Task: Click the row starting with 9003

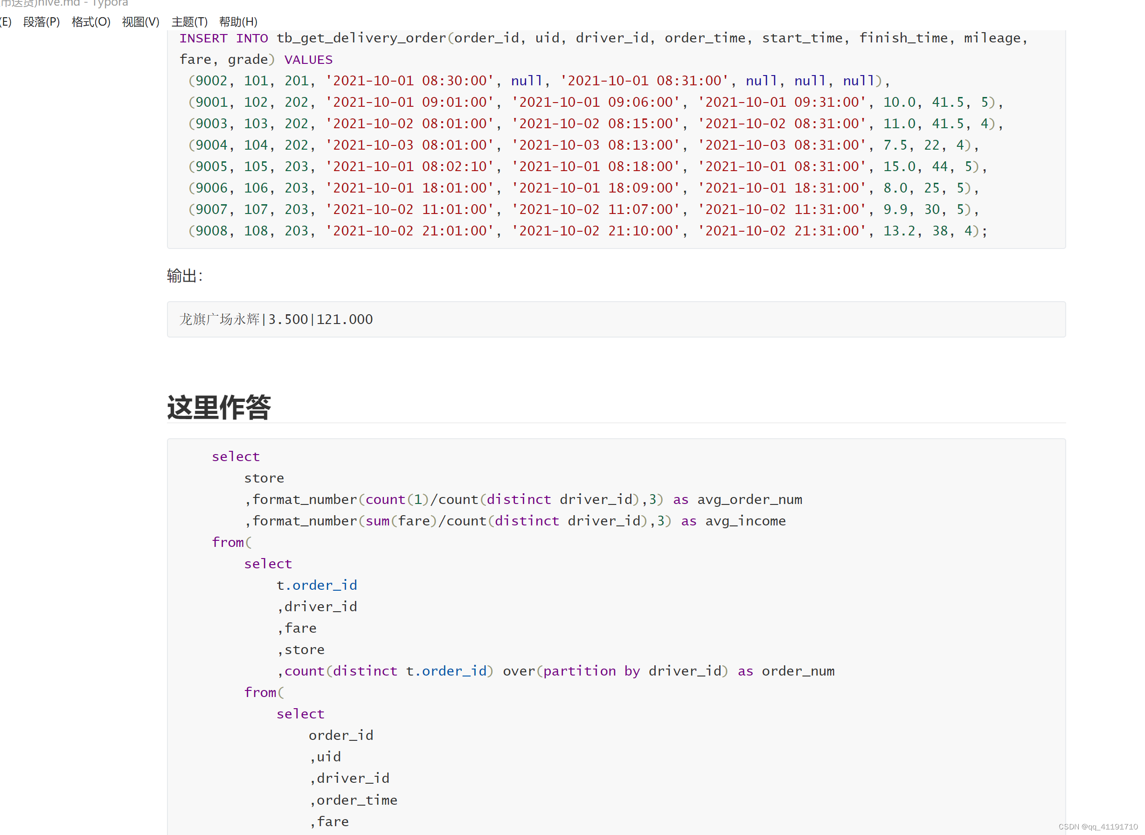Action: tap(596, 124)
